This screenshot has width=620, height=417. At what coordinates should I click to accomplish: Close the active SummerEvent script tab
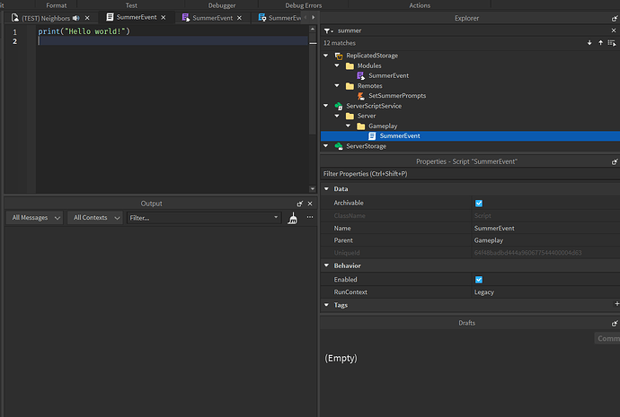point(163,17)
